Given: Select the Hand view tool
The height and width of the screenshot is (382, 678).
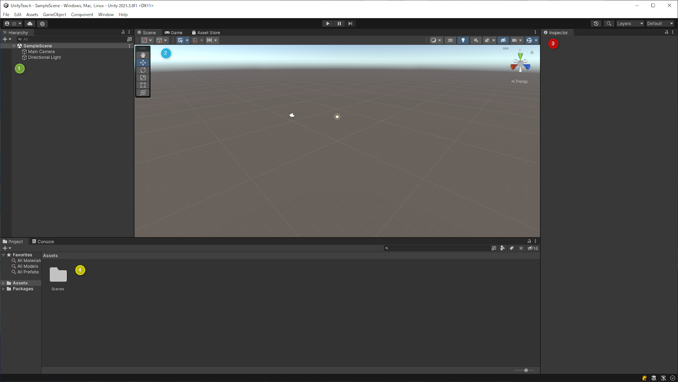Looking at the screenshot, I should tap(143, 55).
